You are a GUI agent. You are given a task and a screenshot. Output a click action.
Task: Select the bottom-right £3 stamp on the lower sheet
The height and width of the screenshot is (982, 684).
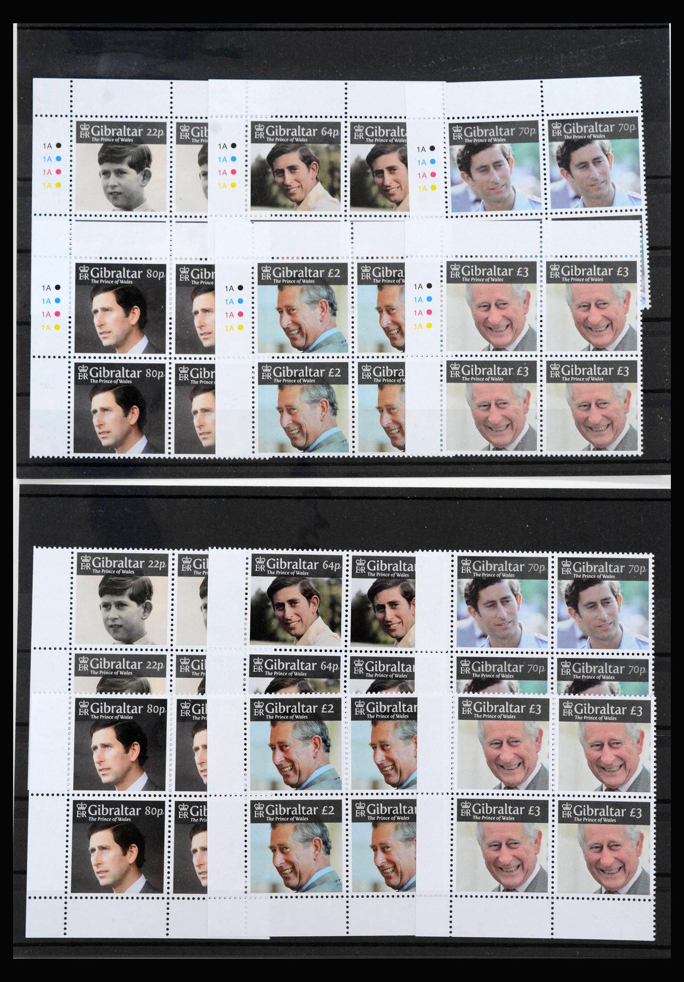pos(604,846)
